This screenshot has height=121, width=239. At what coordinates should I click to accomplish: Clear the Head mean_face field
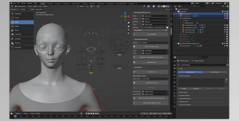click(167, 16)
